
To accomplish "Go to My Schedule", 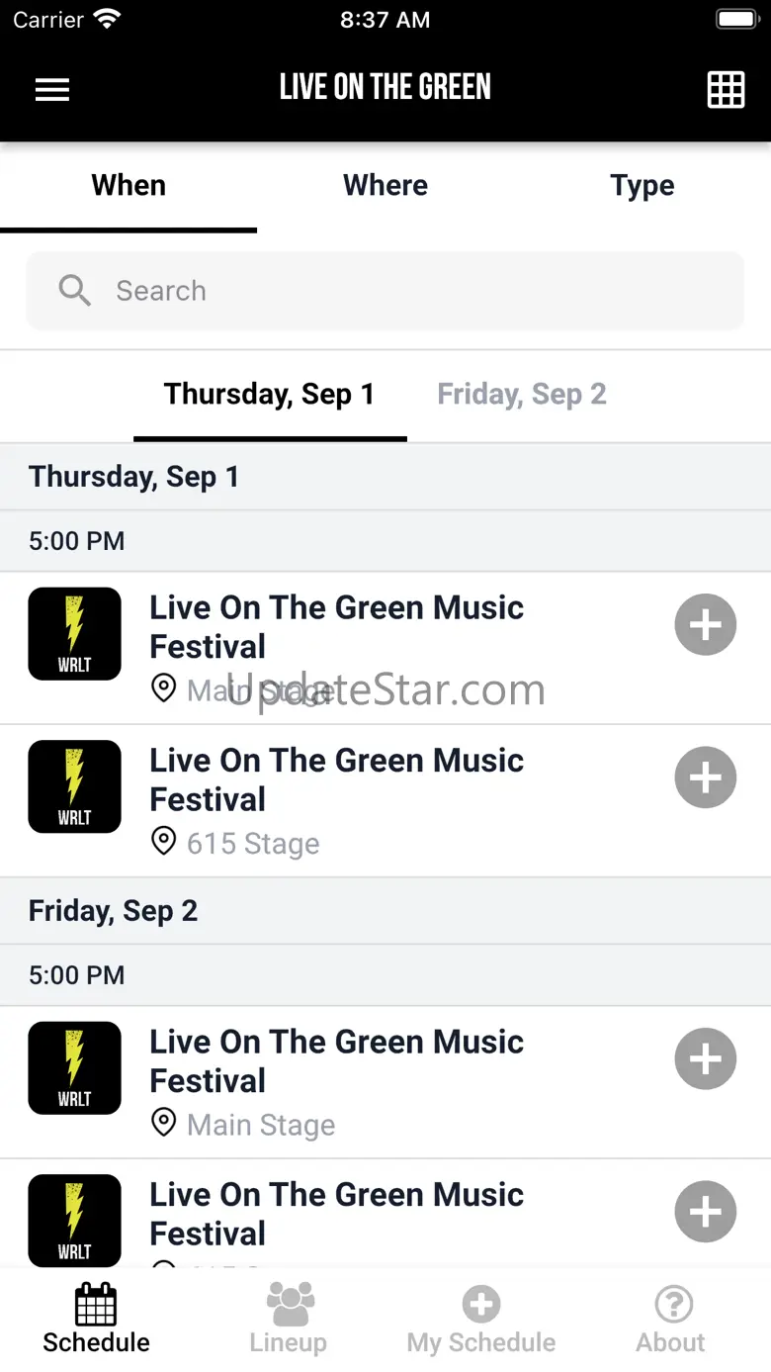I will pos(481,1320).
